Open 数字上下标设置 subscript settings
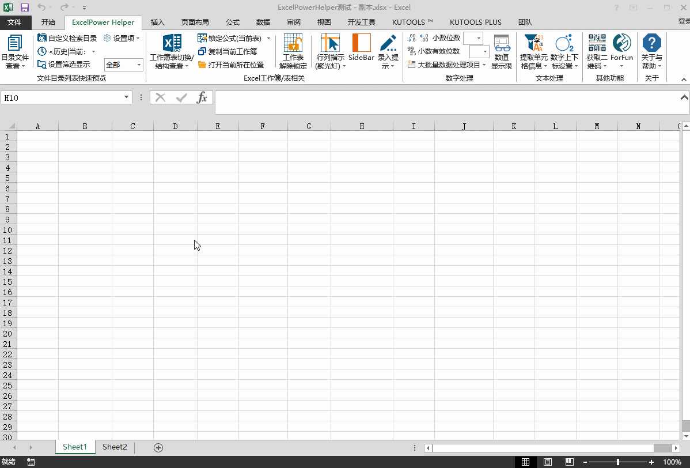This screenshot has width=690, height=468. [564, 52]
